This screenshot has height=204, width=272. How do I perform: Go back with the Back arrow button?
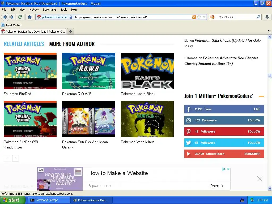point(5,17)
